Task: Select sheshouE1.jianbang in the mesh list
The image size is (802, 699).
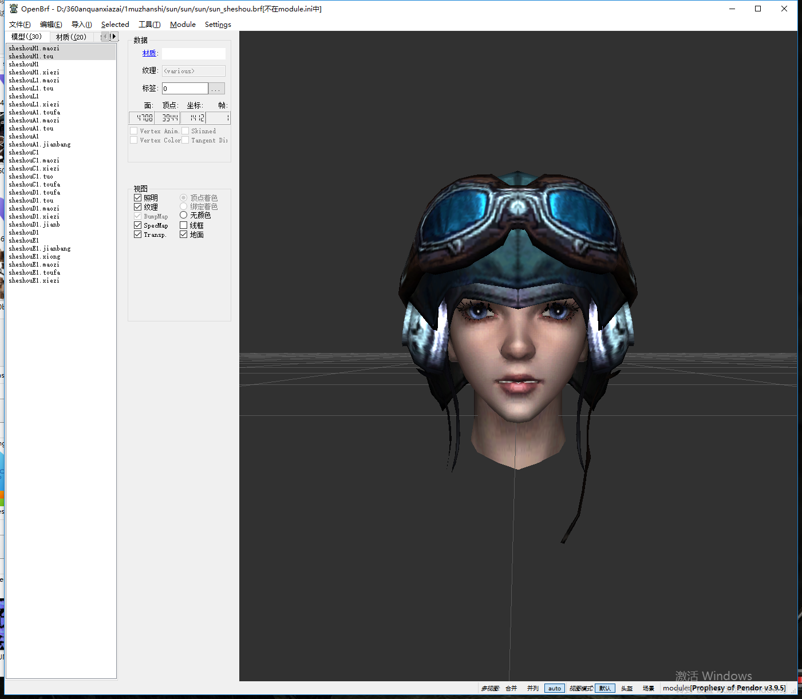Action: pyautogui.click(x=61, y=248)
